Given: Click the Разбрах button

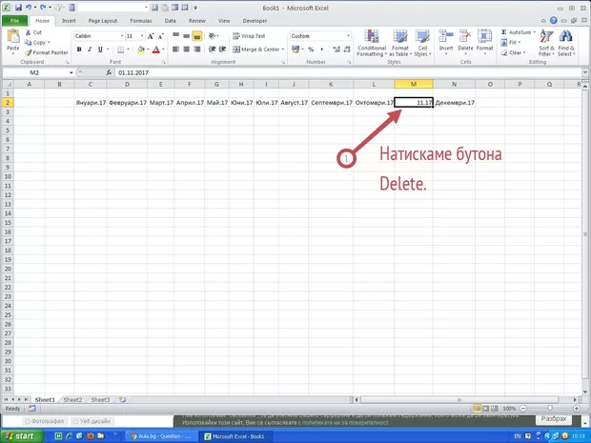Looking at the screenshot, I should click(x=554, y=419).
